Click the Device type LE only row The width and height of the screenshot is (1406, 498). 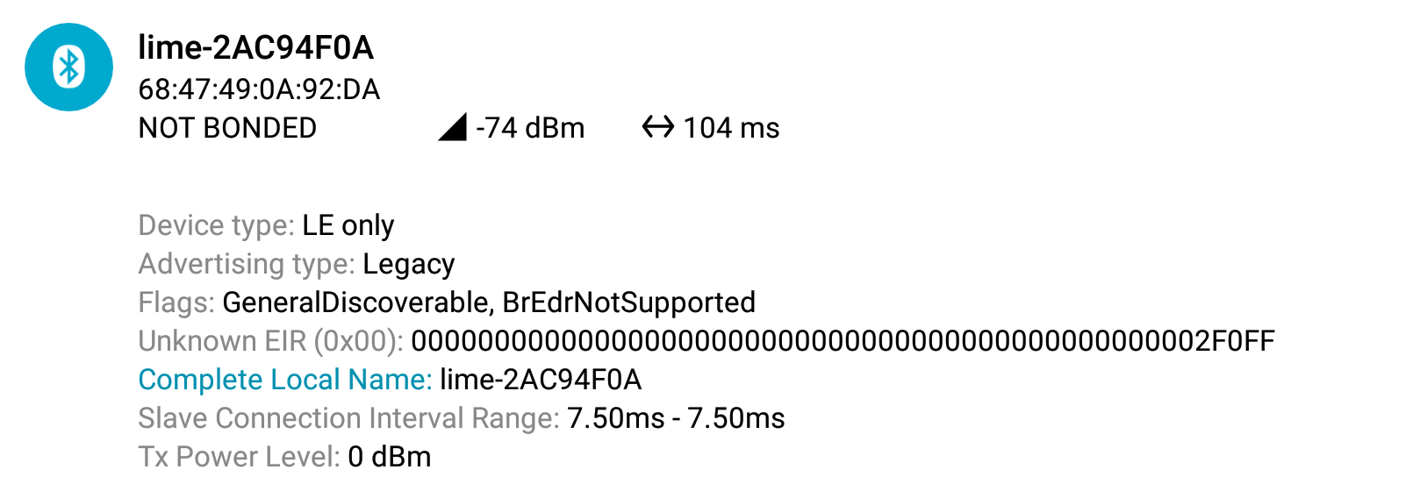pyautogui.click(x=266, y=226)
